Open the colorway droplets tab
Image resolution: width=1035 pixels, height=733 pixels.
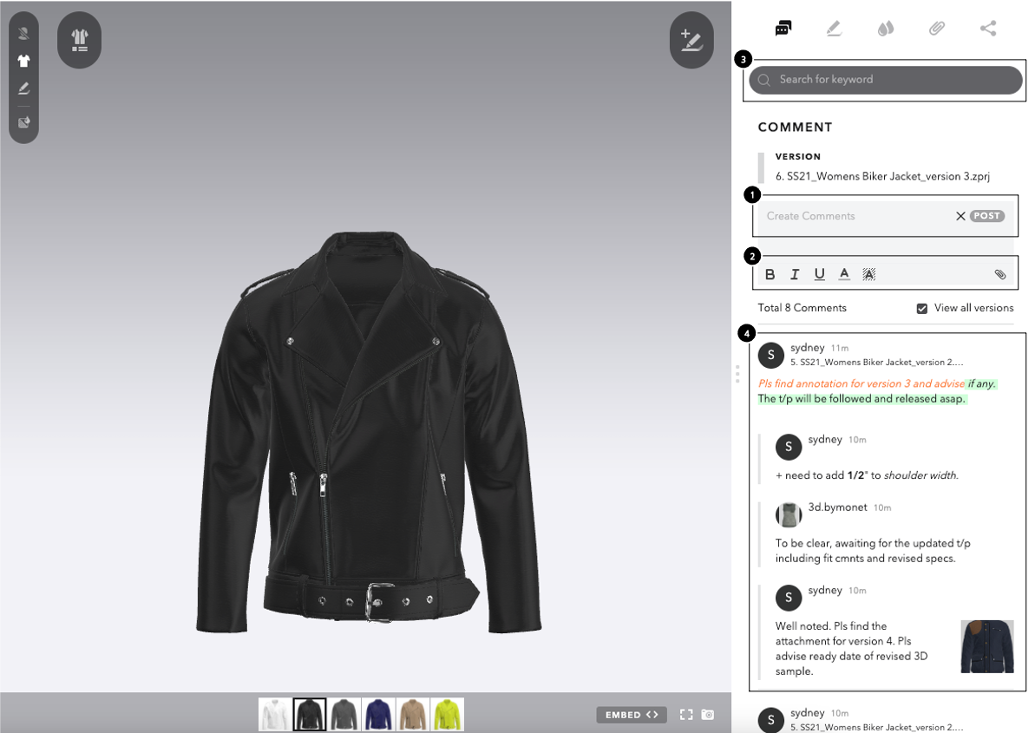pos(885,29)
